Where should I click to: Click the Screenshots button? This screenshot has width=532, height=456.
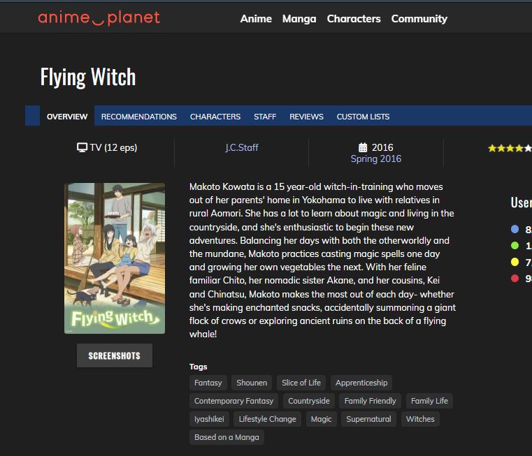point(115,355)
